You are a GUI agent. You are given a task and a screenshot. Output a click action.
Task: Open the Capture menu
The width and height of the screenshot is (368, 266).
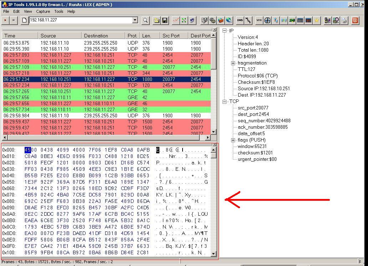coord(43,11)
